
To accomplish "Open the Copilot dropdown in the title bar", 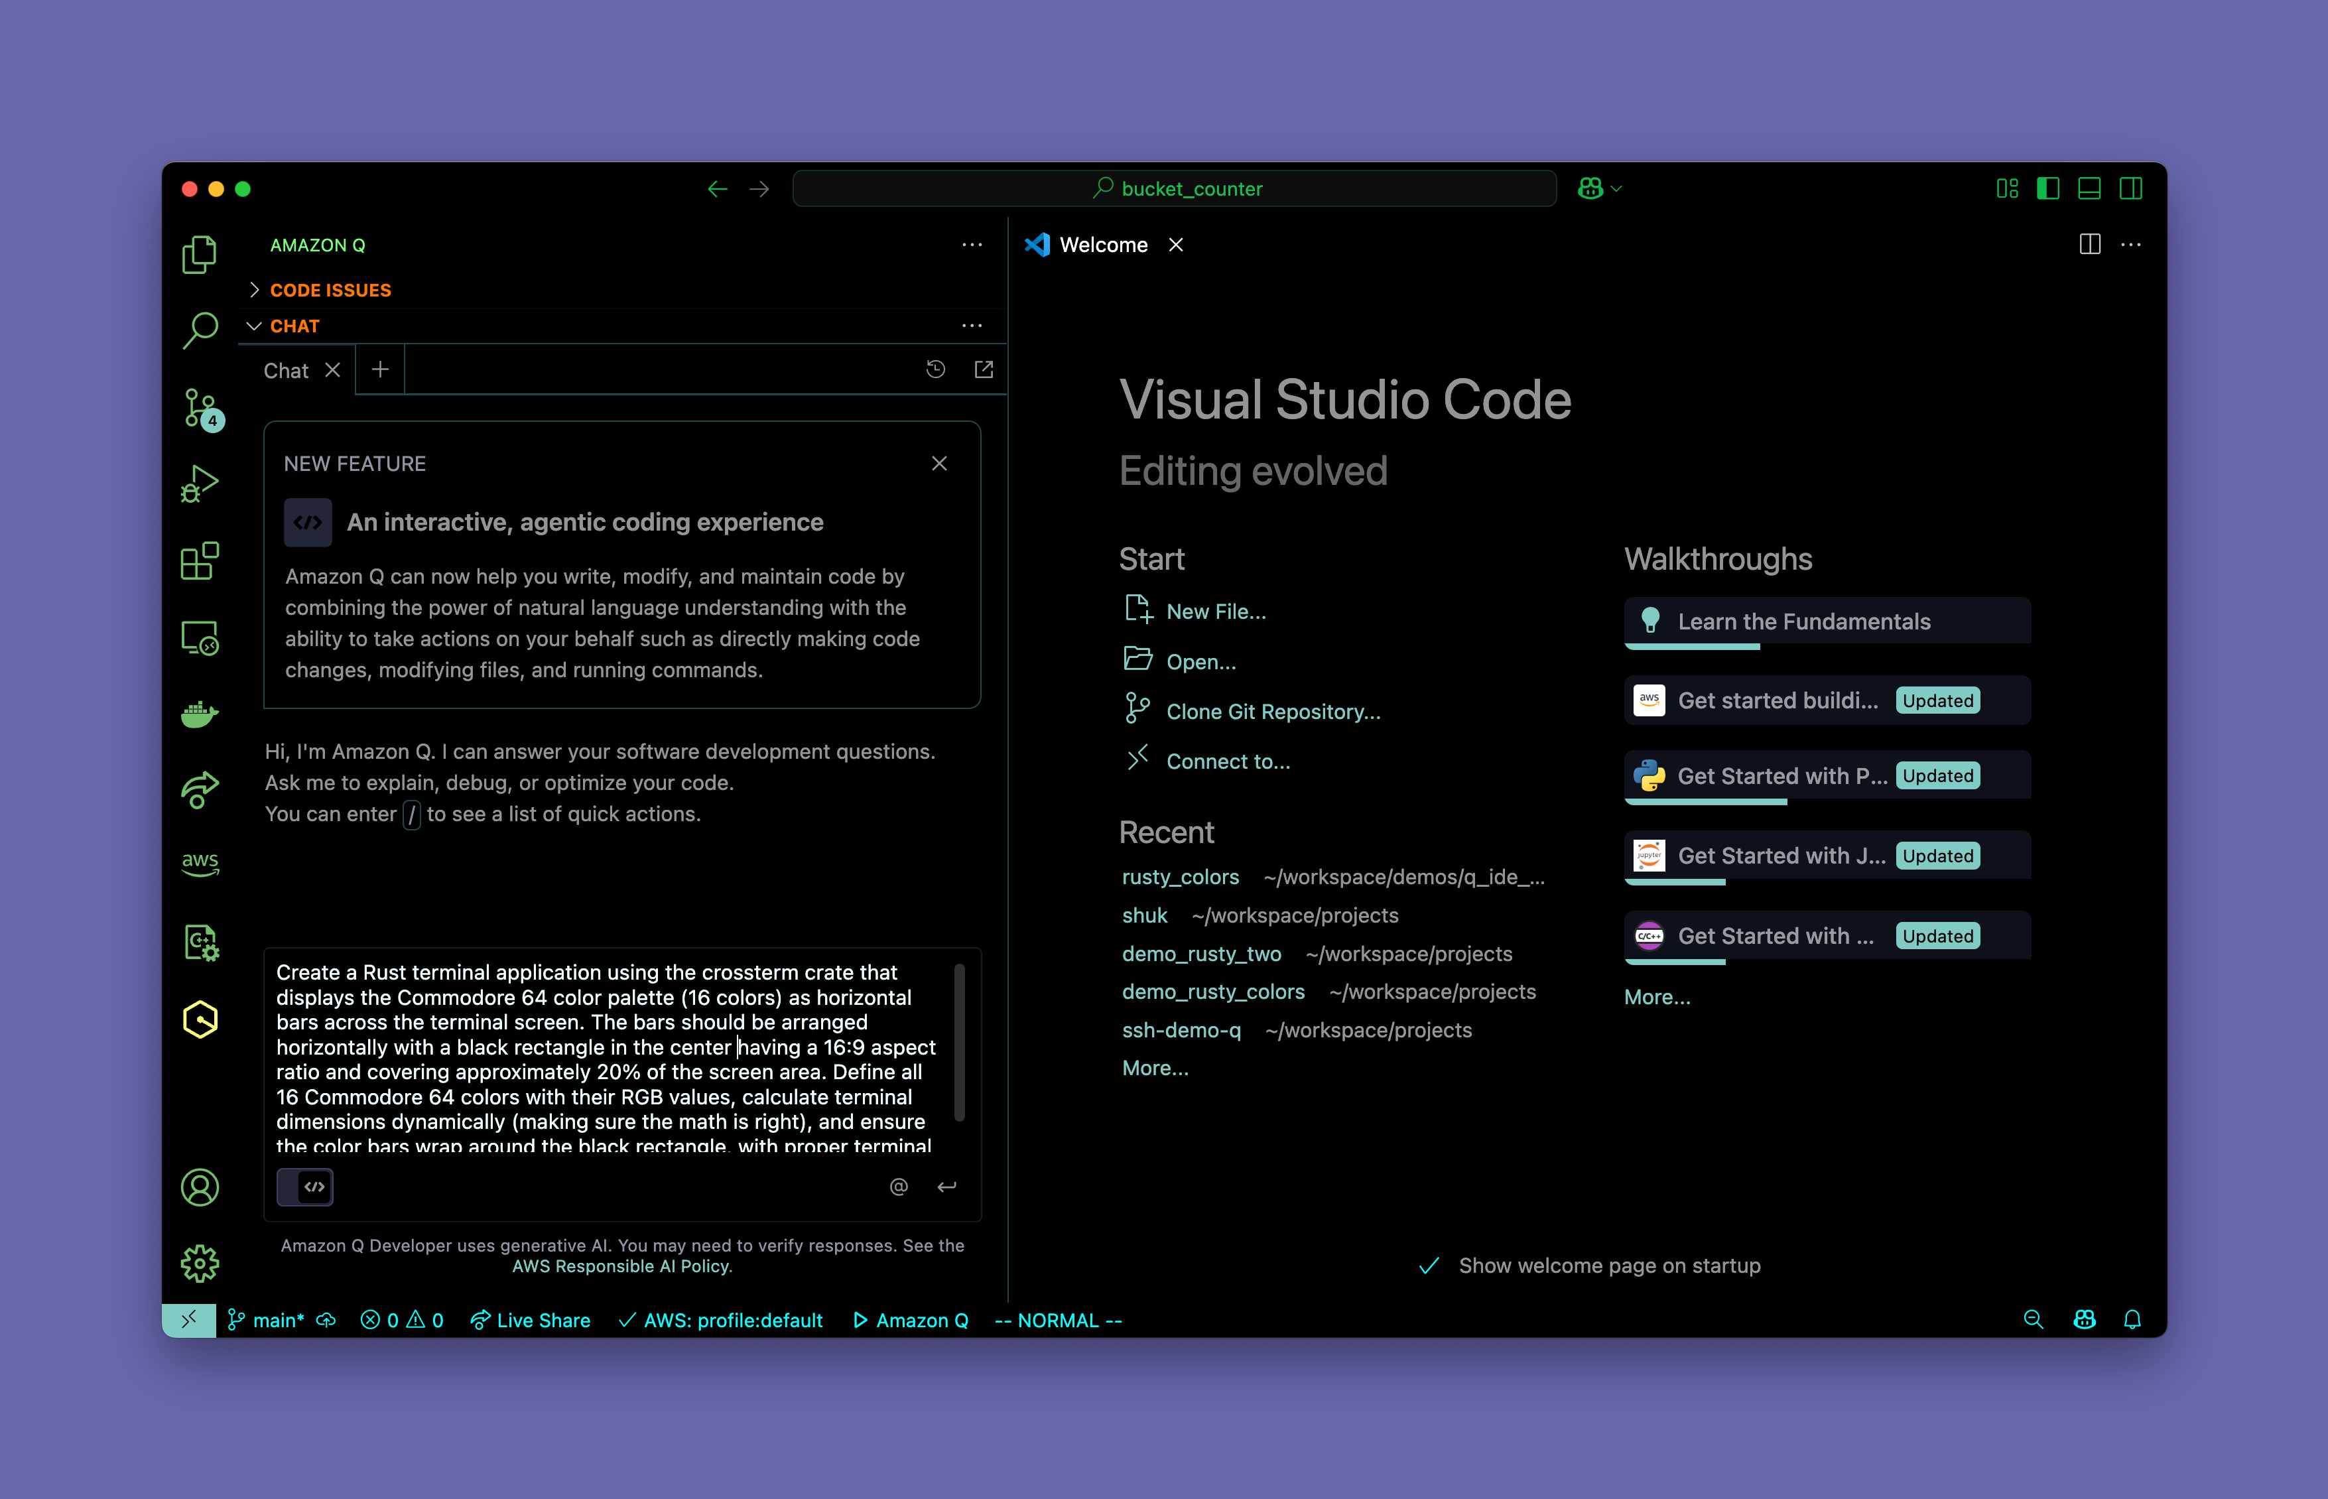I will pos(1616,189).
